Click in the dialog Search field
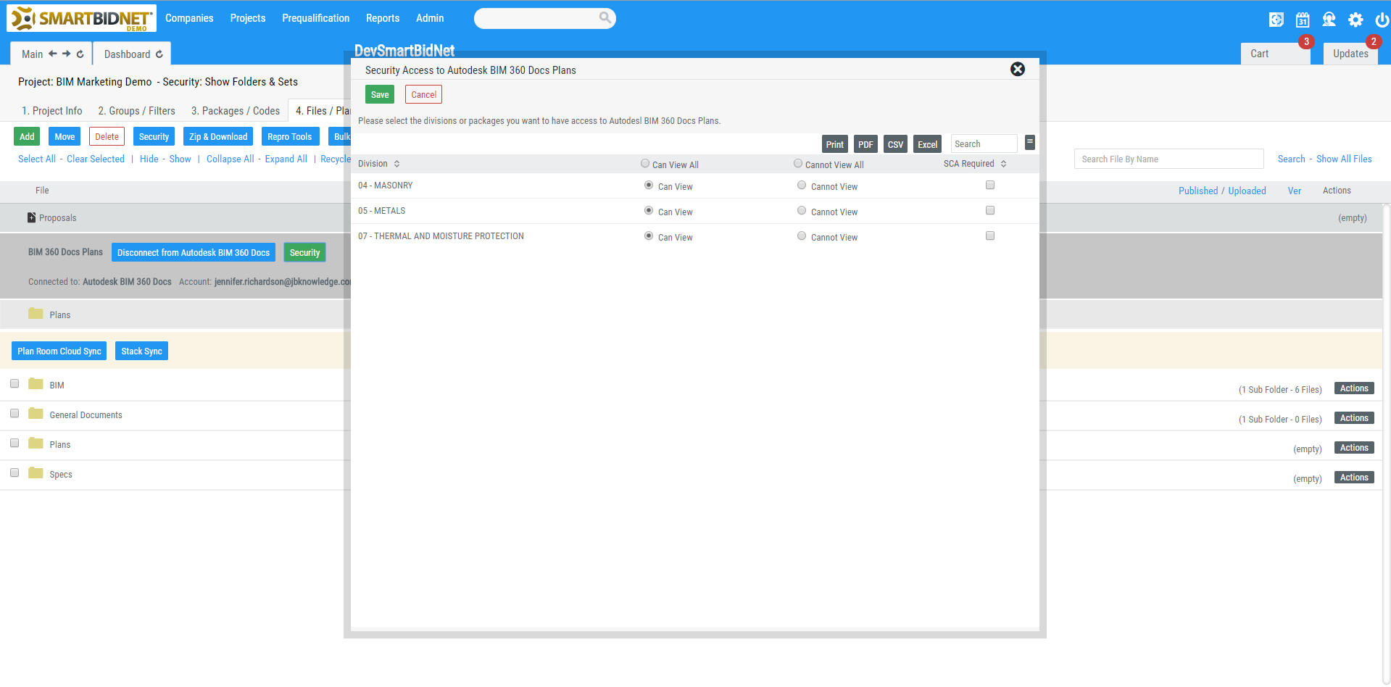Viewport: 1391px width, 687px height. 984,143
